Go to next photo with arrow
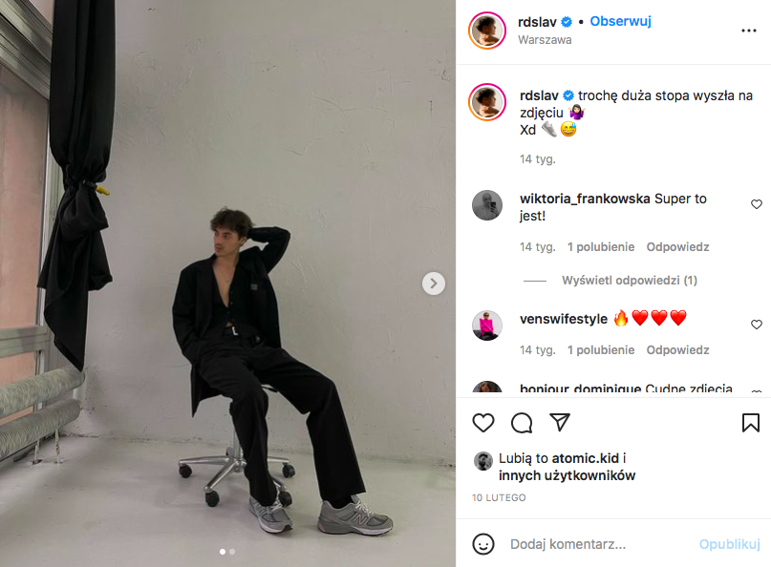The image size is (771, 567). click(x=433, y=283)
